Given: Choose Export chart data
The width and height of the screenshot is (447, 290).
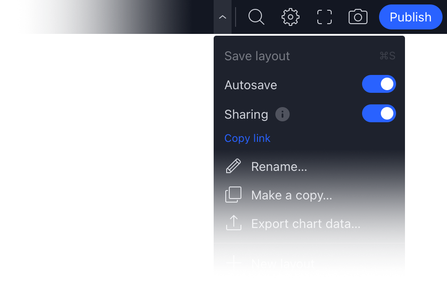Looking at the screenshot, I should pos(306,223).
